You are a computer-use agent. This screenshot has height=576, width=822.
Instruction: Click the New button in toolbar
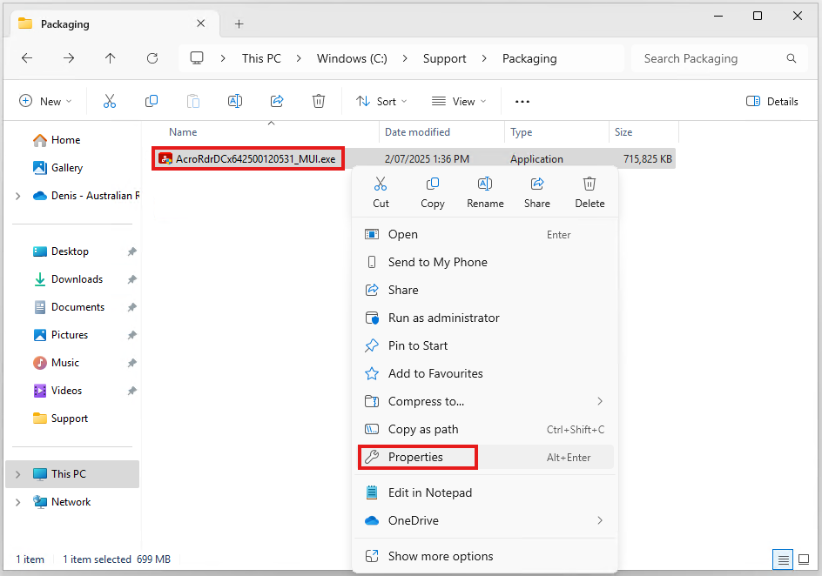point(45,102)
